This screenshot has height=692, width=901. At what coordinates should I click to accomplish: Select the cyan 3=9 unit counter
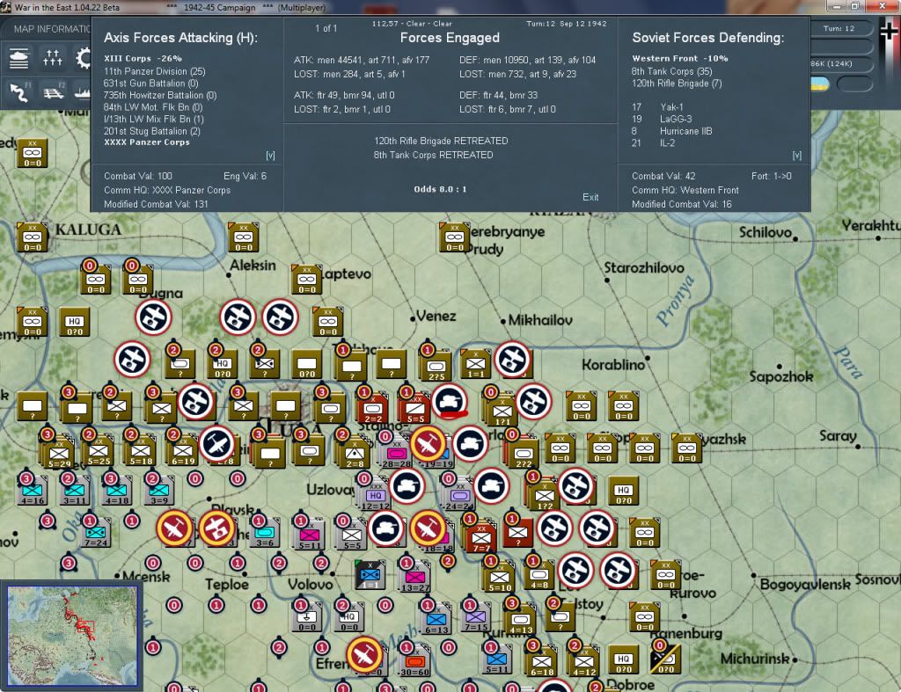[x=159, y=491]
